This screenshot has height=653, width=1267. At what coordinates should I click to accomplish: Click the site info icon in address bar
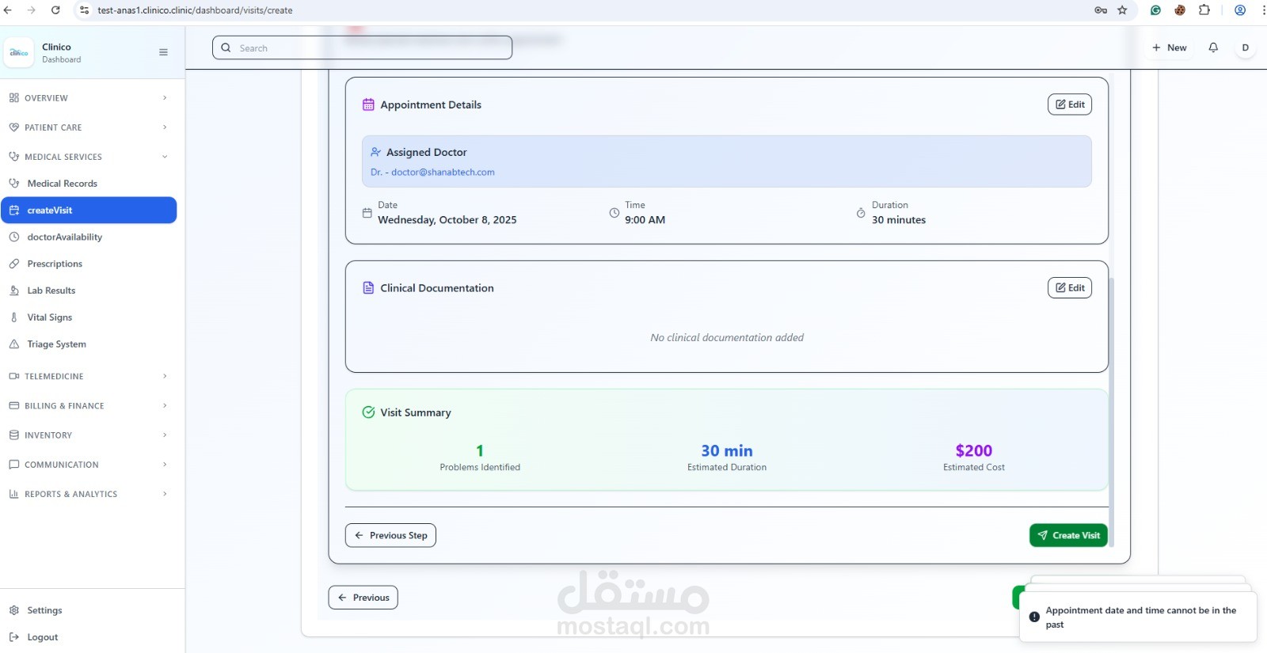85,10
